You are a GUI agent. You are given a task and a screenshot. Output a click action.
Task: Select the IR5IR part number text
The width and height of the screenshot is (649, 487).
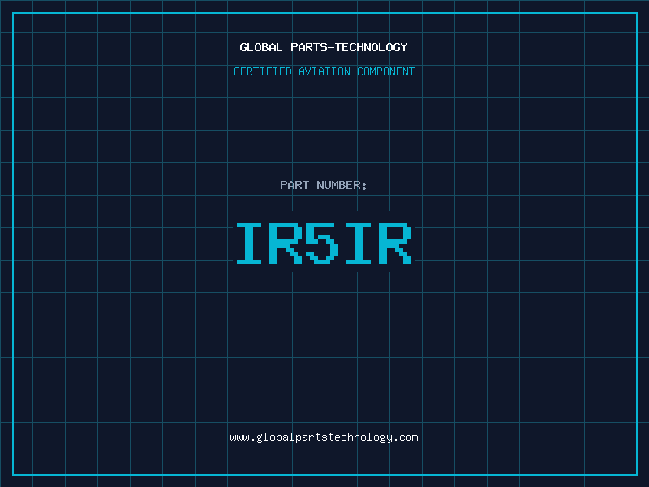(324, 243)
